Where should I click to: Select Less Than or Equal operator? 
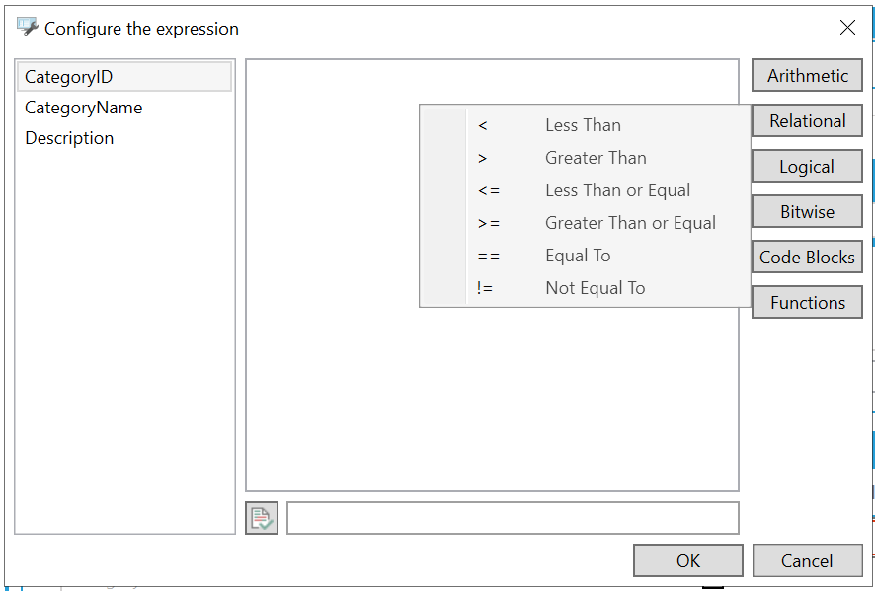click(617, 190)
